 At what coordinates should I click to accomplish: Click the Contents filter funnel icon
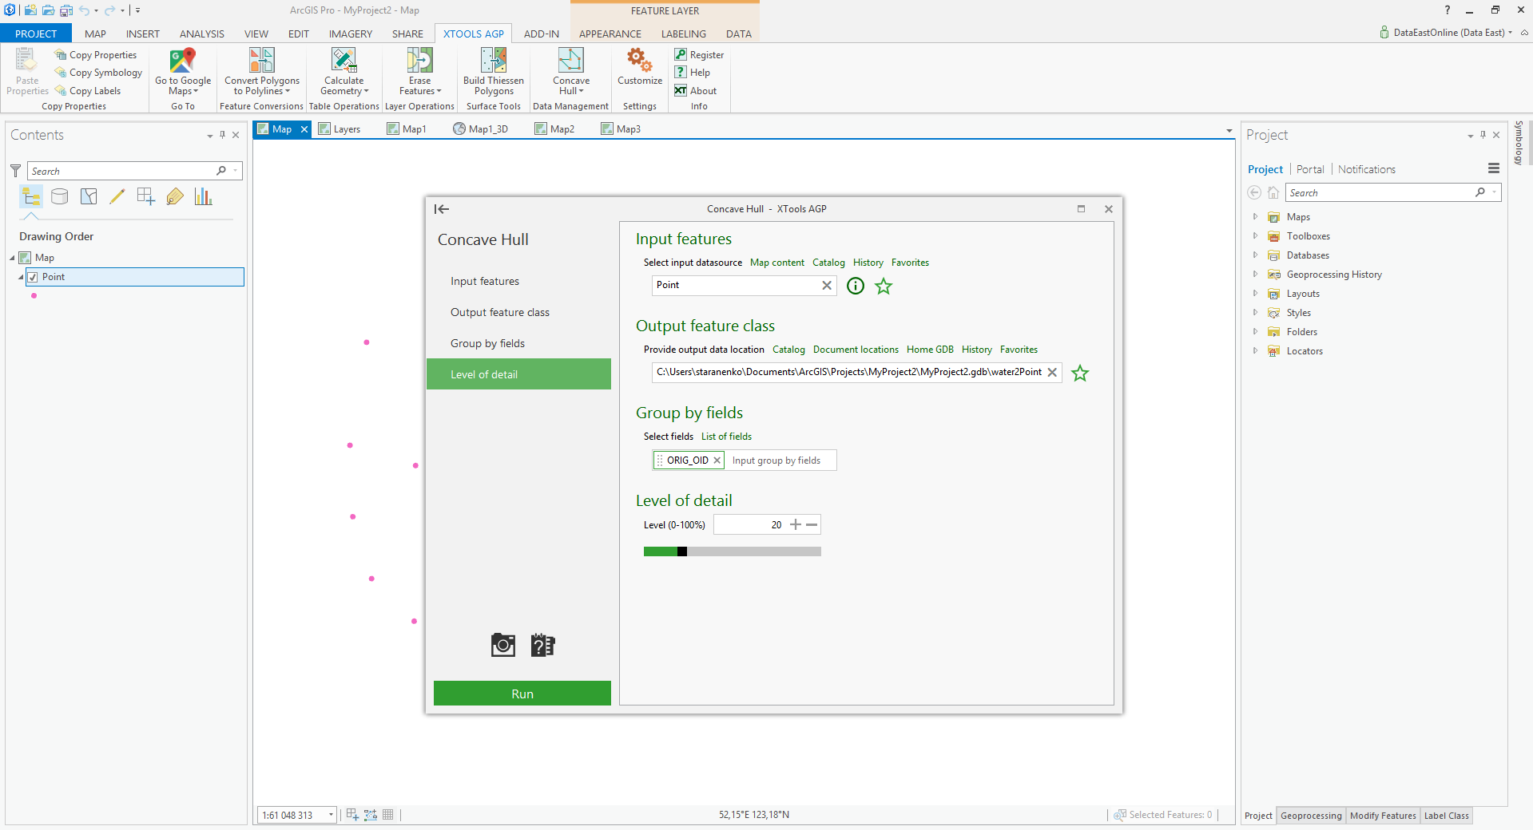(15, 171)
